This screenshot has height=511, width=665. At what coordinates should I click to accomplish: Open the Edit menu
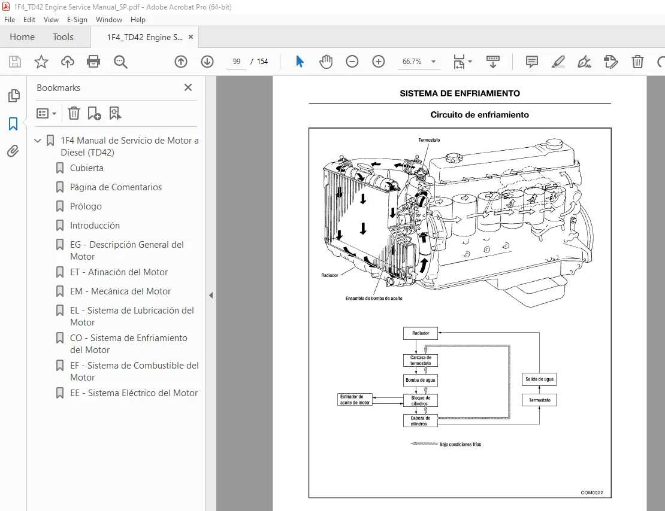(x=29, y=20)
